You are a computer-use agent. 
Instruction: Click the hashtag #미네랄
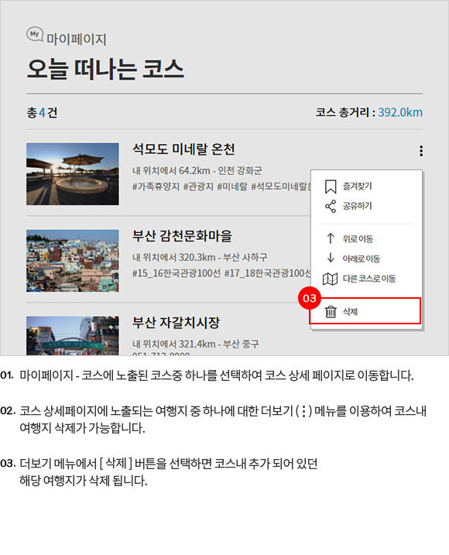[232, 187]
